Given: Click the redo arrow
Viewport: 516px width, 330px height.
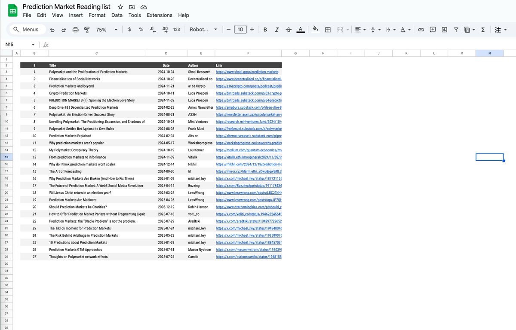Looking at the screenshot, I should pyautogui.click(x=64, y=30).
